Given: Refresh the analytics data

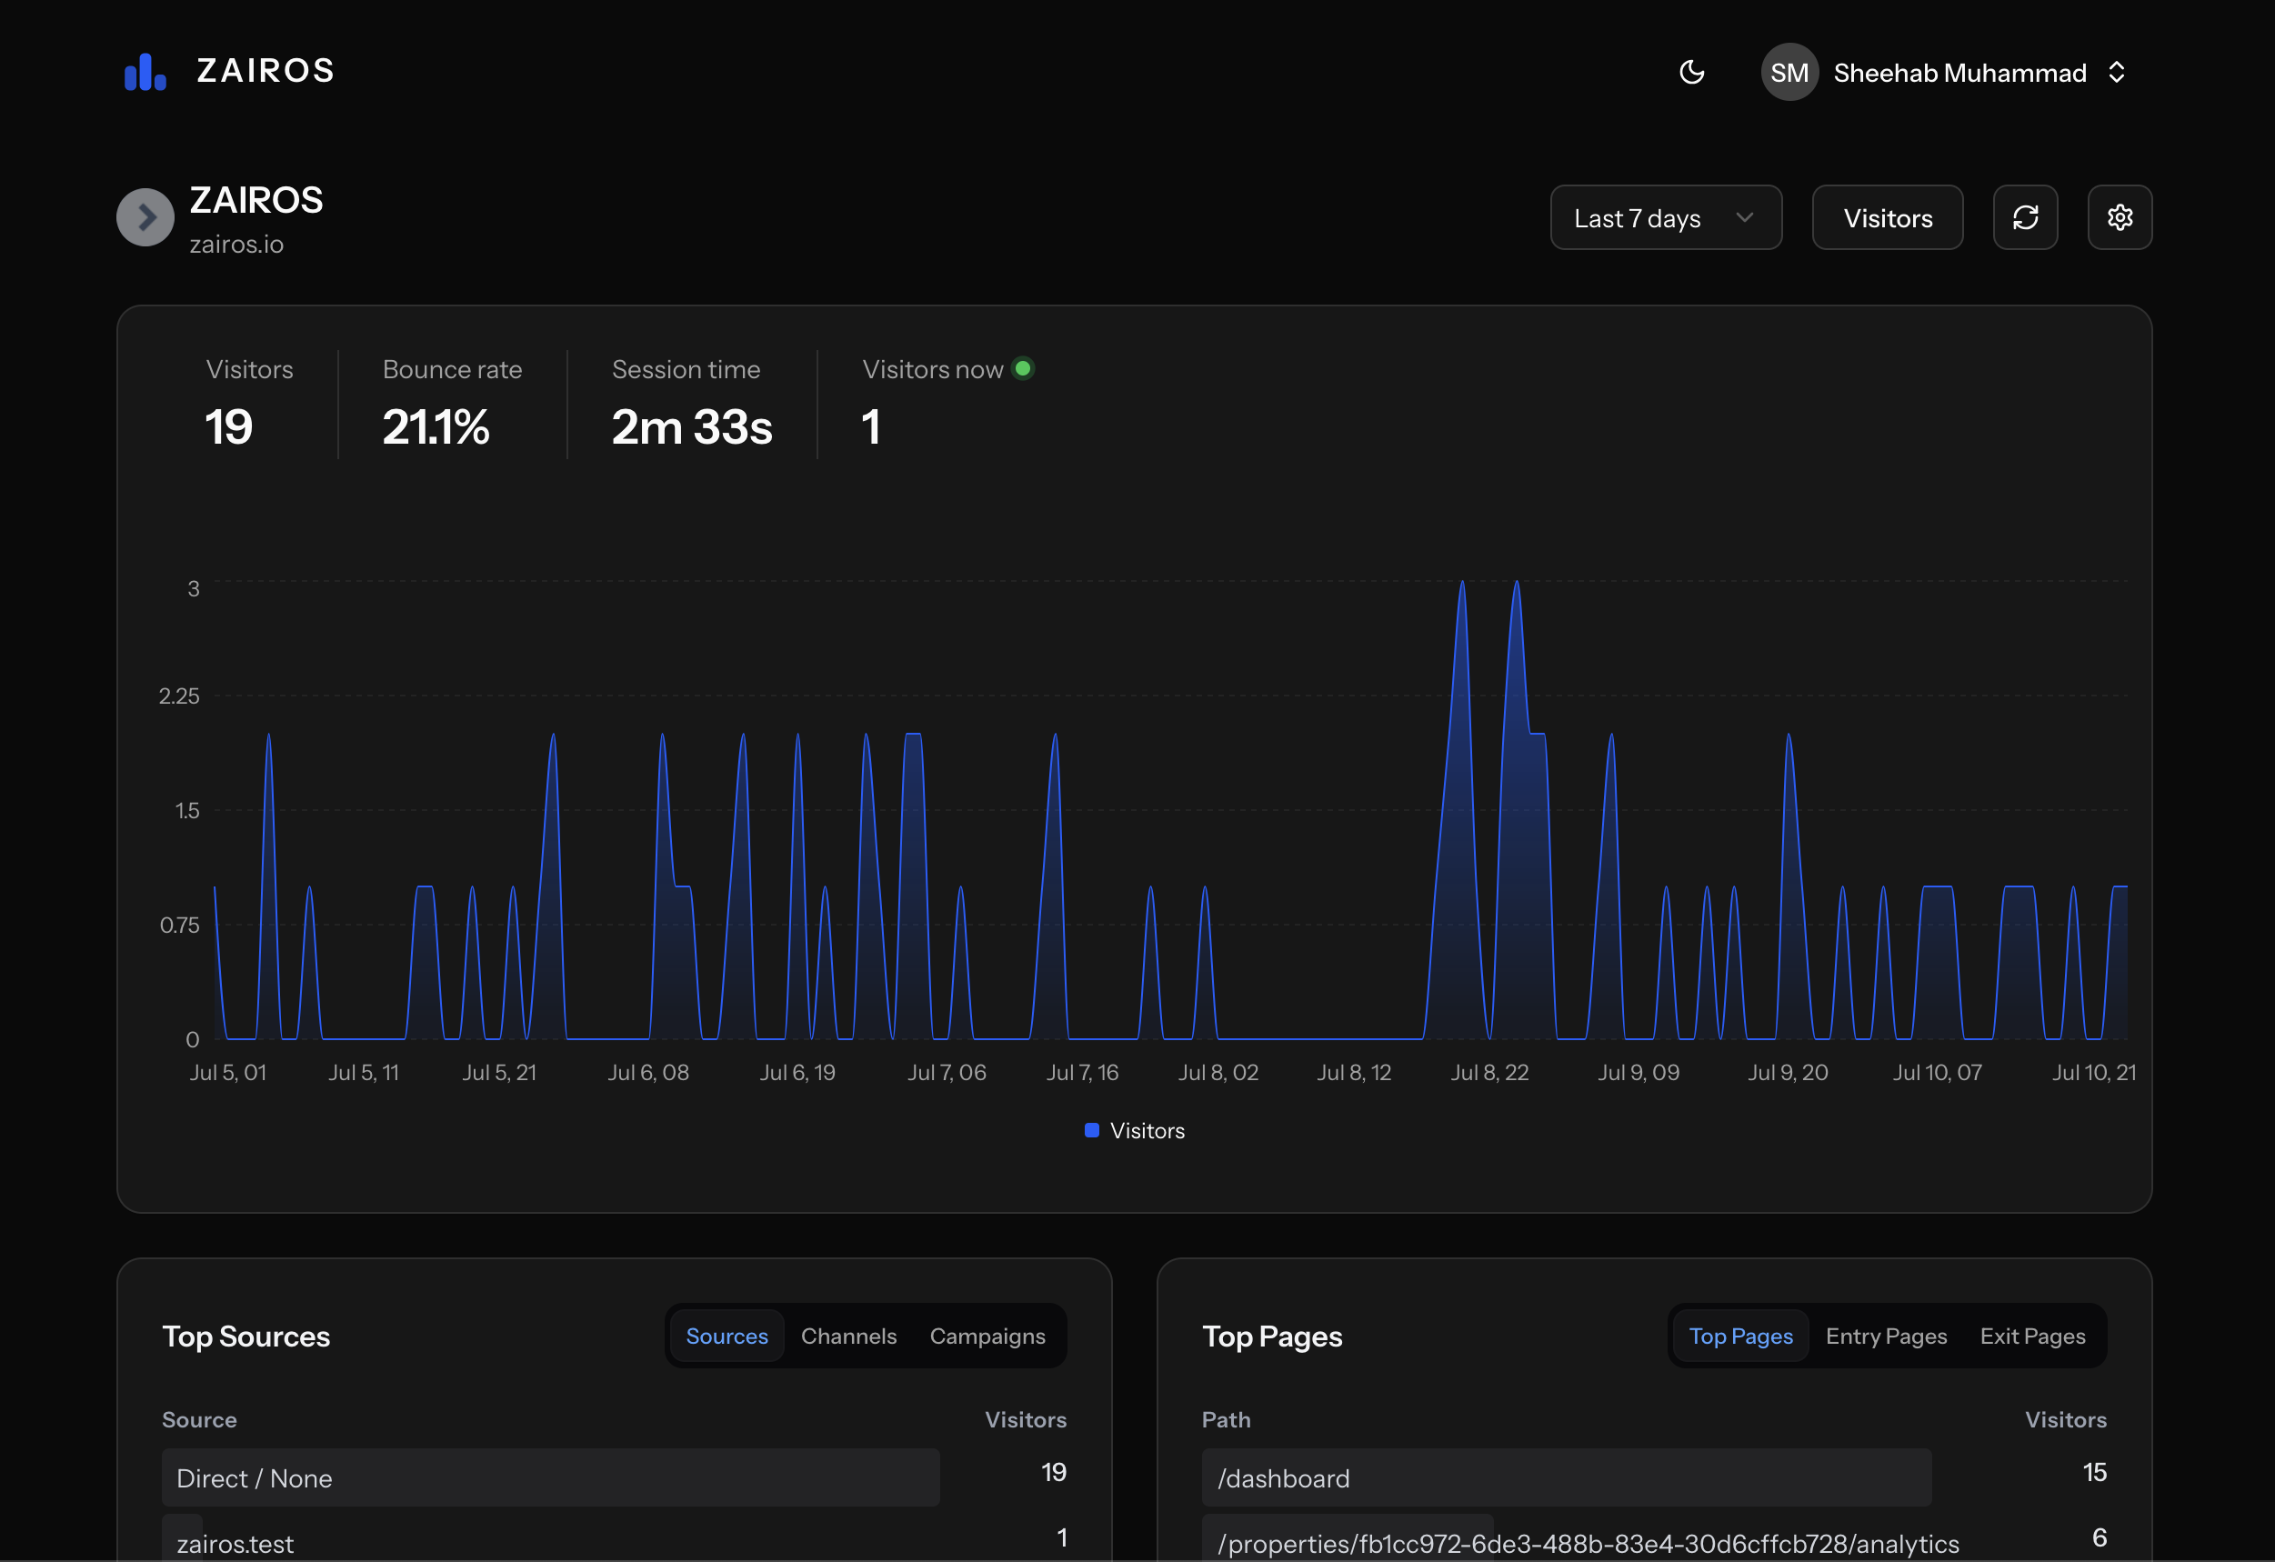Looking at the screenshot, I should 2024,217.
